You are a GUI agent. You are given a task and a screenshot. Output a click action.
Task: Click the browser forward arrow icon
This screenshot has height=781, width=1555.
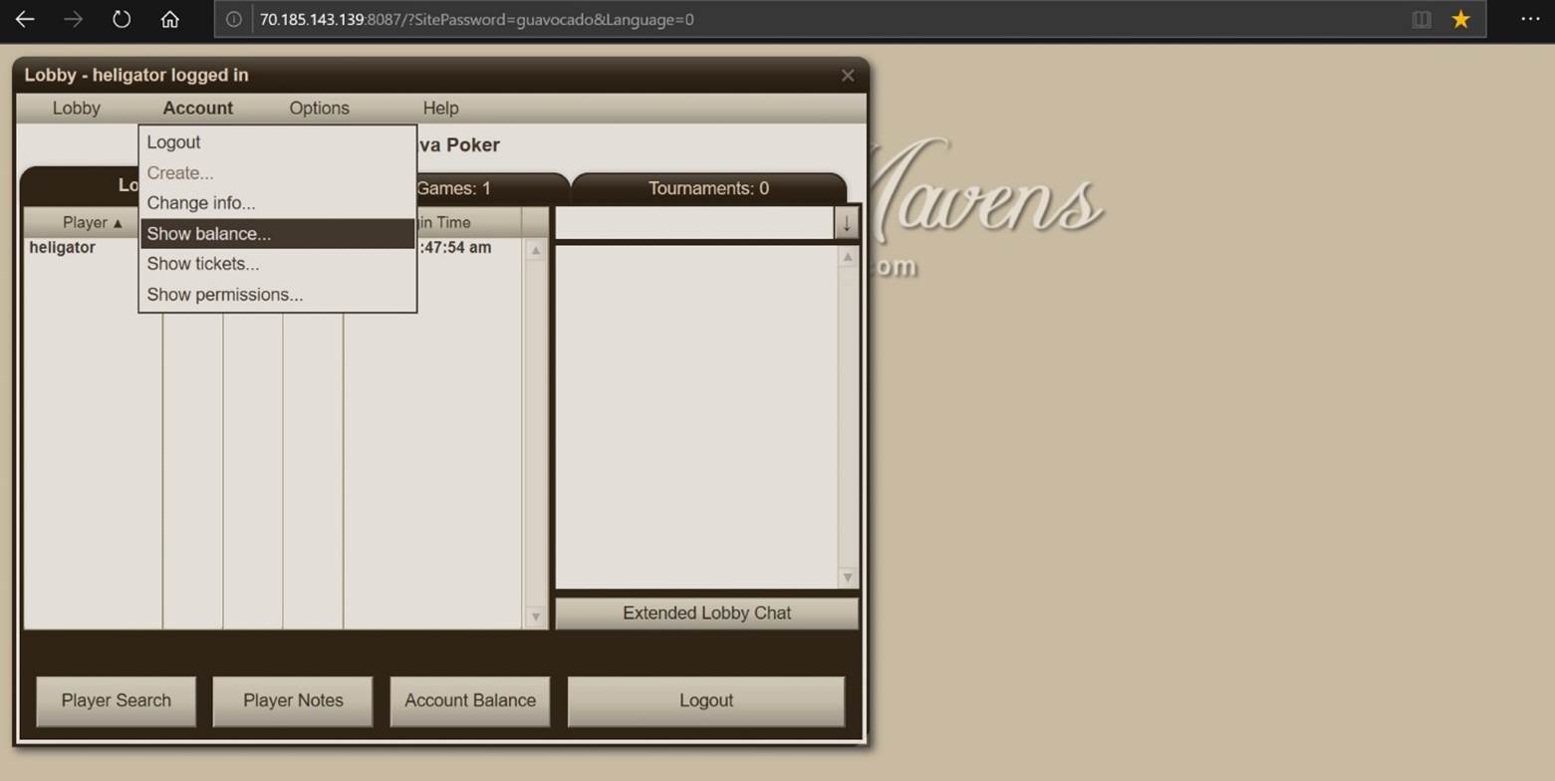[72, 19]
